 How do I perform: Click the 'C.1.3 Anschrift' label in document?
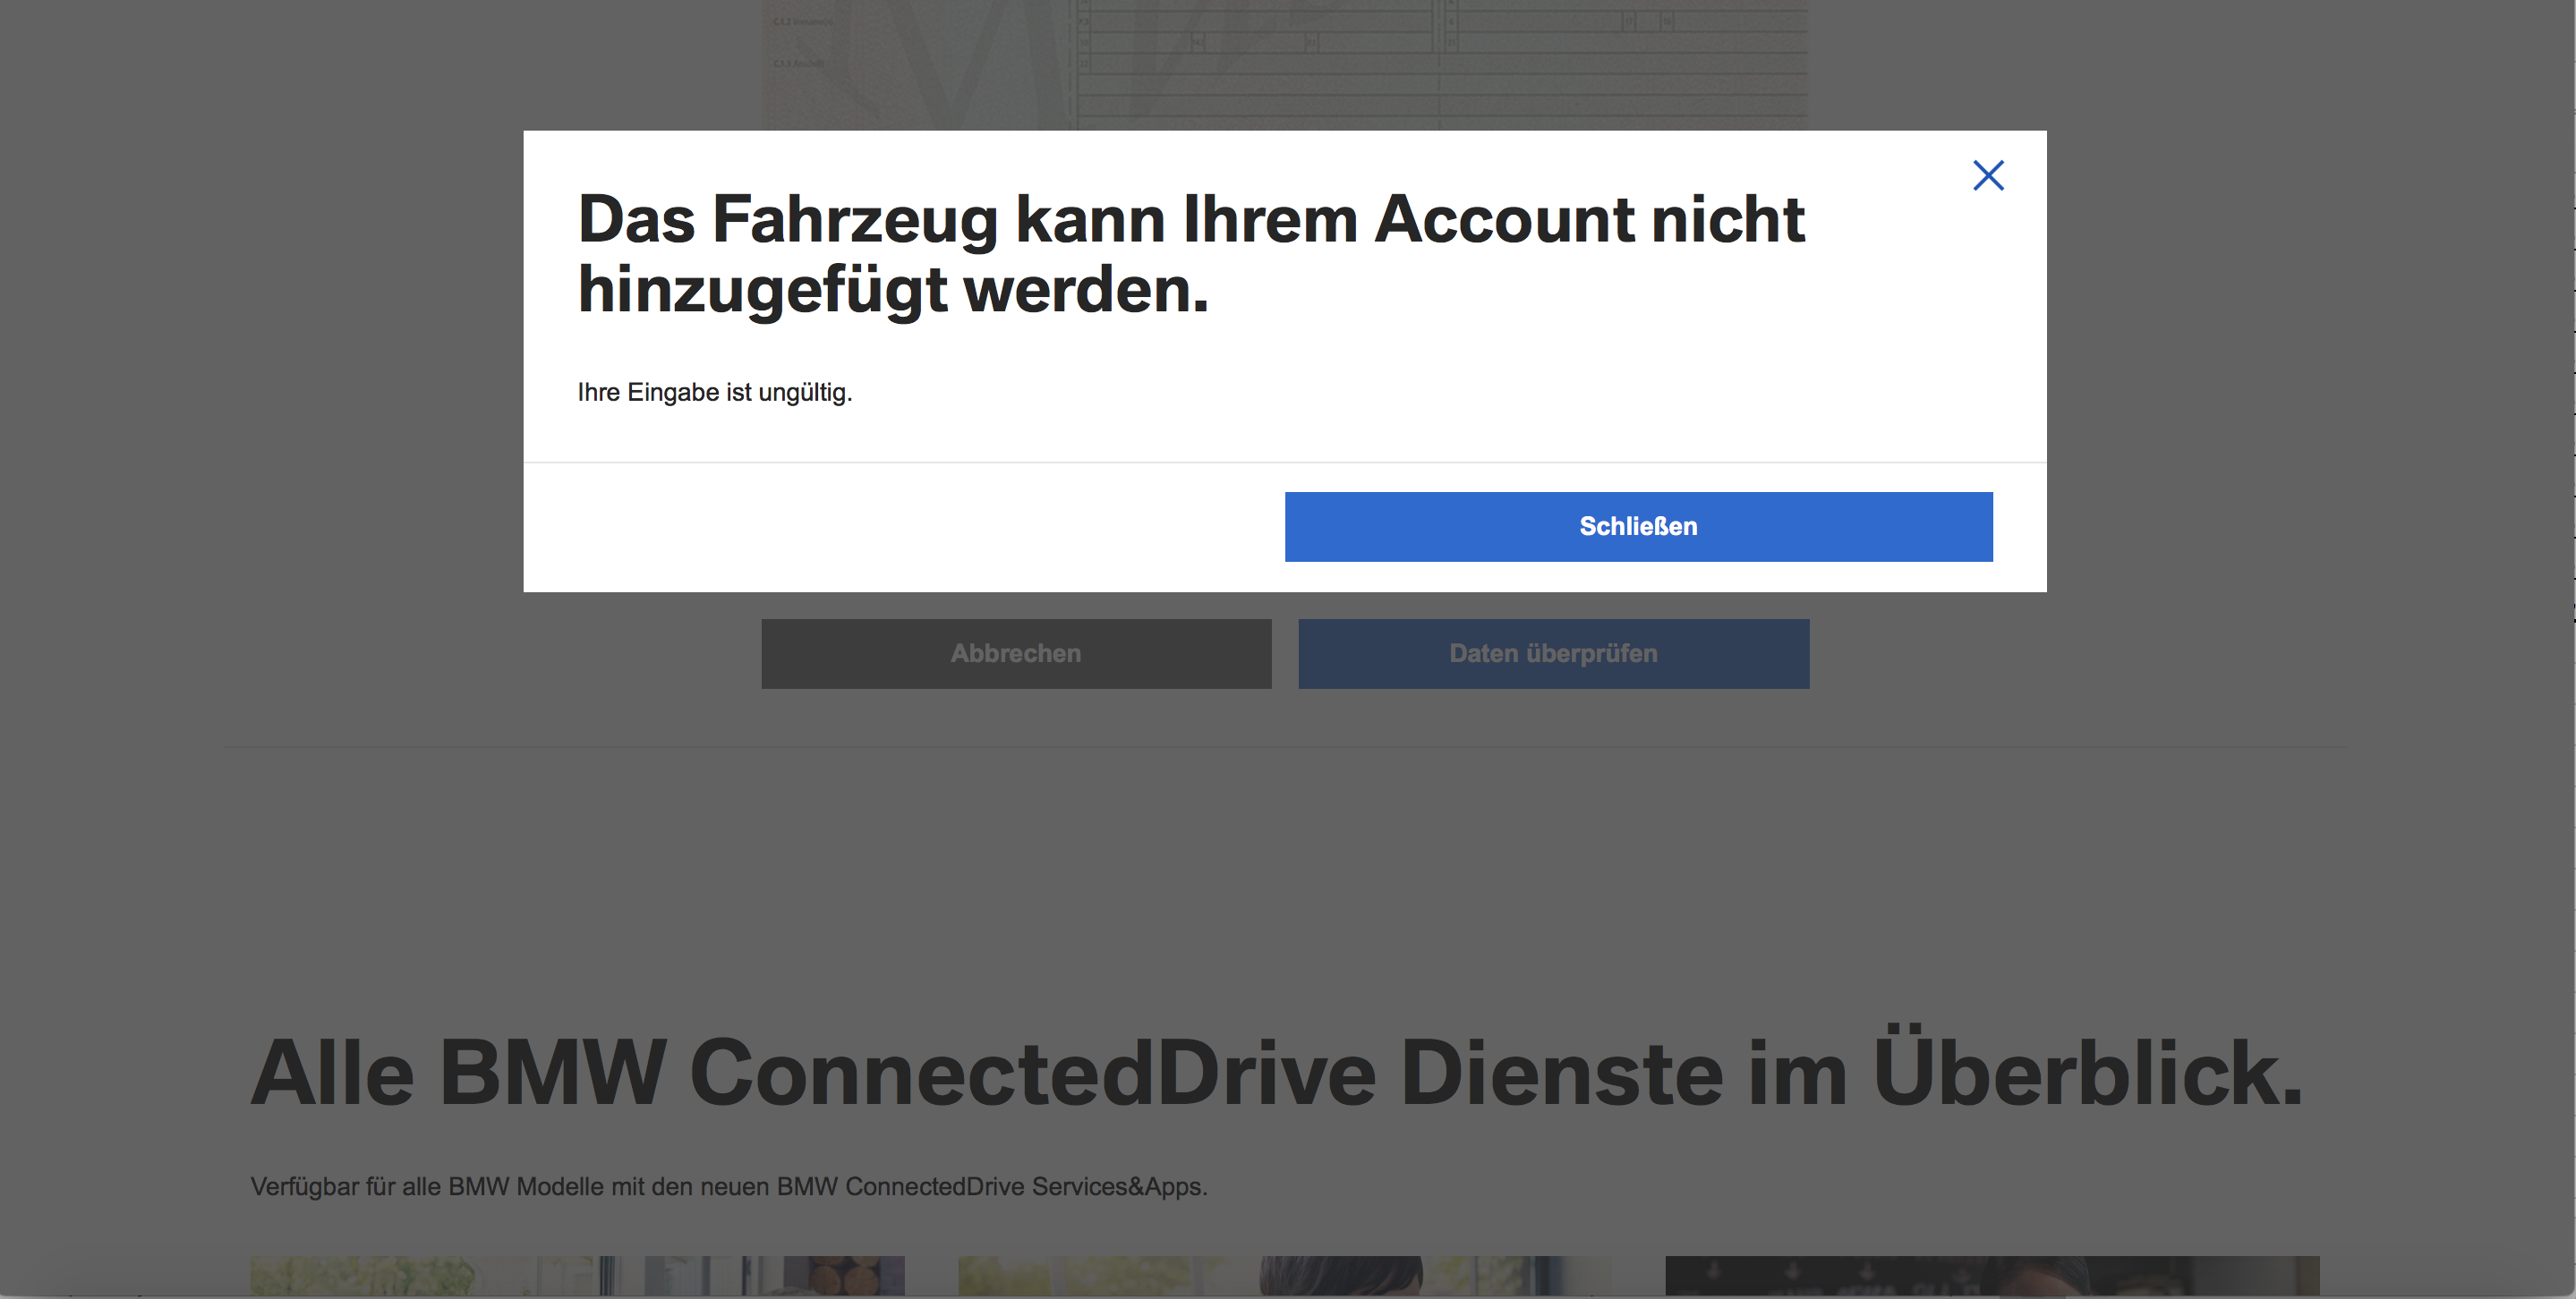pyautogui.click(x=798, y=63)
